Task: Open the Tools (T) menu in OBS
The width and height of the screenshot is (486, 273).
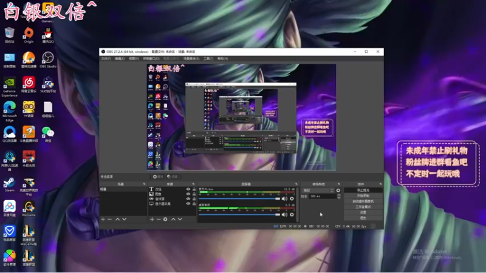Action: point(208,58)
